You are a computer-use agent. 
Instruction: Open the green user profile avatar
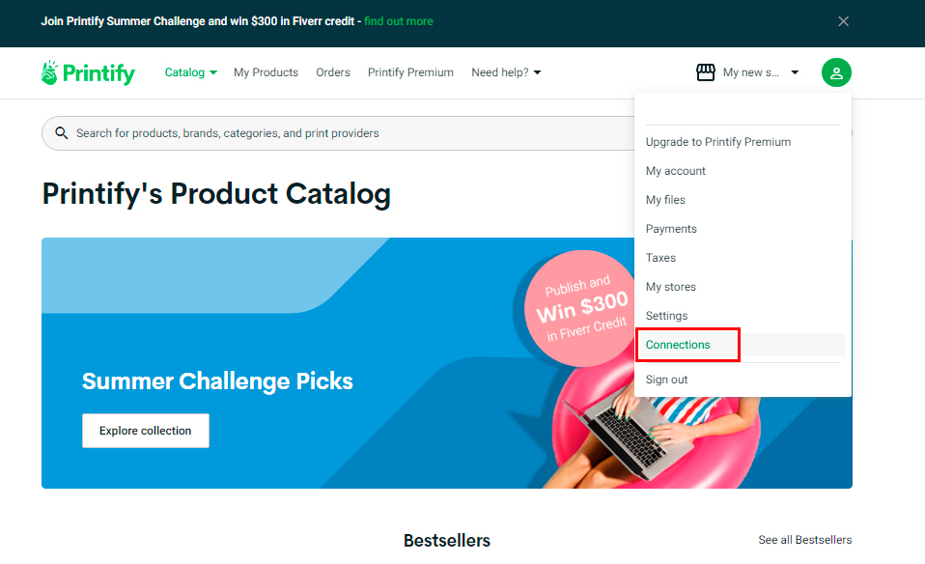[836, 72]
